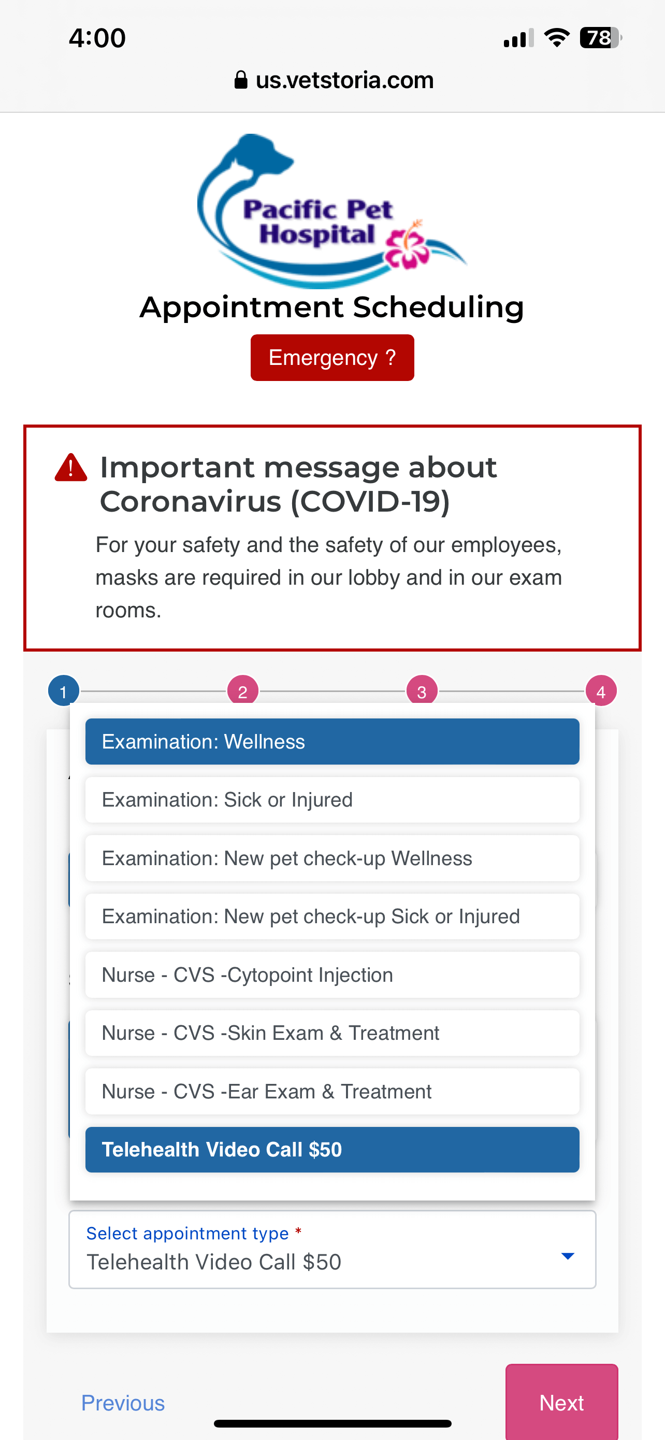Image resolution: width=665 pixels, height=1440 pixels.
Task: Tap the Pacific Pet Hospital logo
Action: pyautogui.click(x=332, y=211)
